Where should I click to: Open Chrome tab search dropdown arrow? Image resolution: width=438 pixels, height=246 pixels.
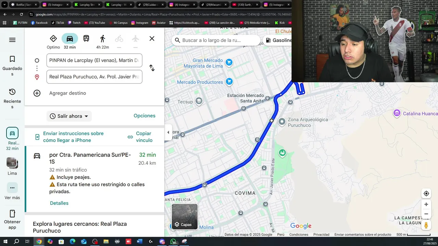point(4,5)
